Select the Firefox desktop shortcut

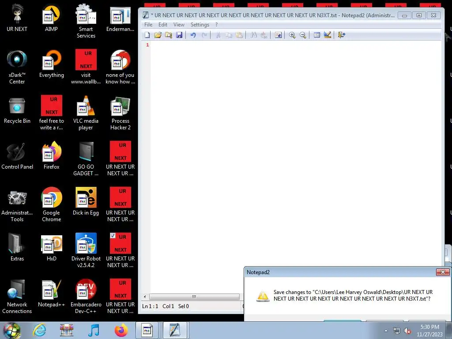[52, 156]
